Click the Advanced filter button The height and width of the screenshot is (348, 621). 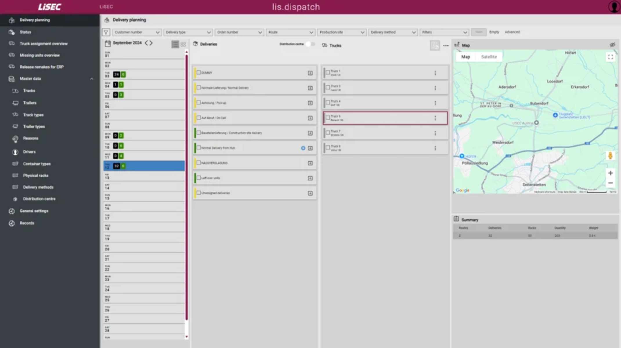(512, 32)
